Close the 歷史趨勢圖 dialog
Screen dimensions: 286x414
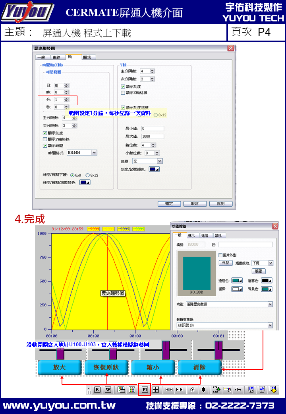coord(231,48)
